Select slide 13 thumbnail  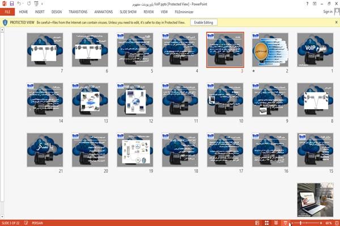(x=90, y=100)
